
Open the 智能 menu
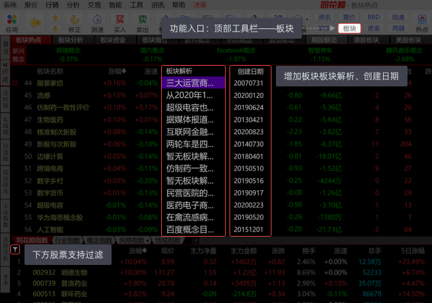click(x=115, y=5)
